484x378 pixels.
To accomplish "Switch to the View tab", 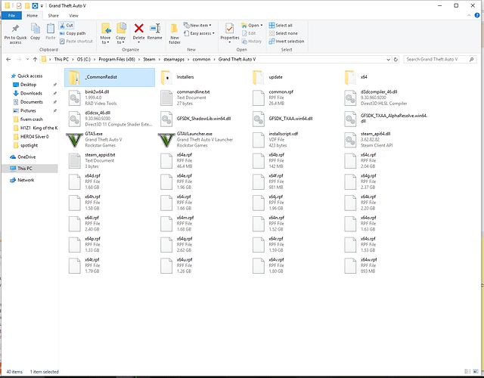I will [x=73, y=15].
